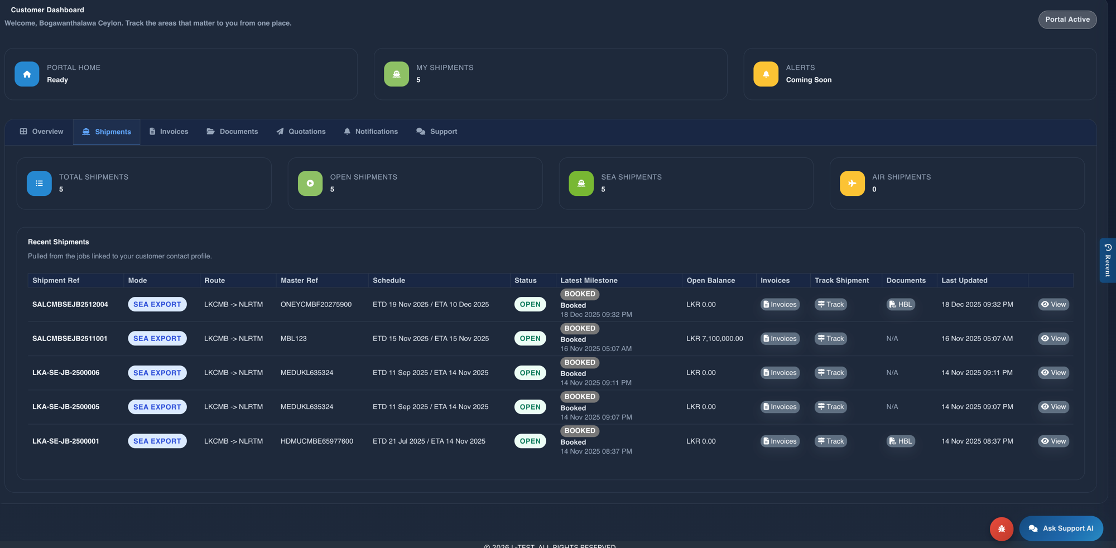1116x548 pixels.
Task: Switch to the Invoices tab
Action: click(x=169, y=132)
